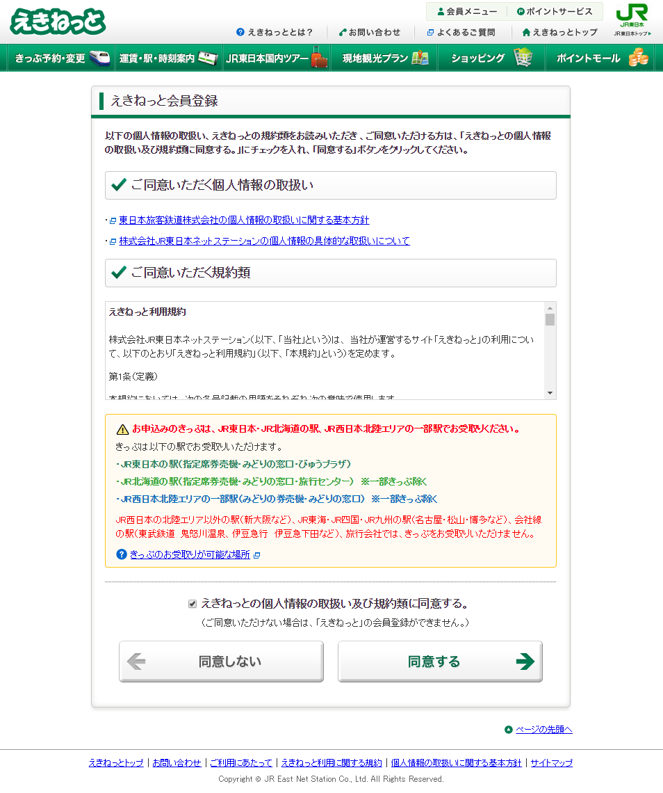Screen dimensions: 663x793
Task: Click the shinkansen train icon
Action: coord(99,58)
